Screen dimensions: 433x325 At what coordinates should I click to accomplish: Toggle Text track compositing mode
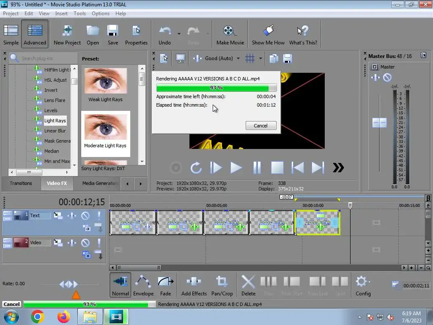pyautogui.click(x=86, y=228)
